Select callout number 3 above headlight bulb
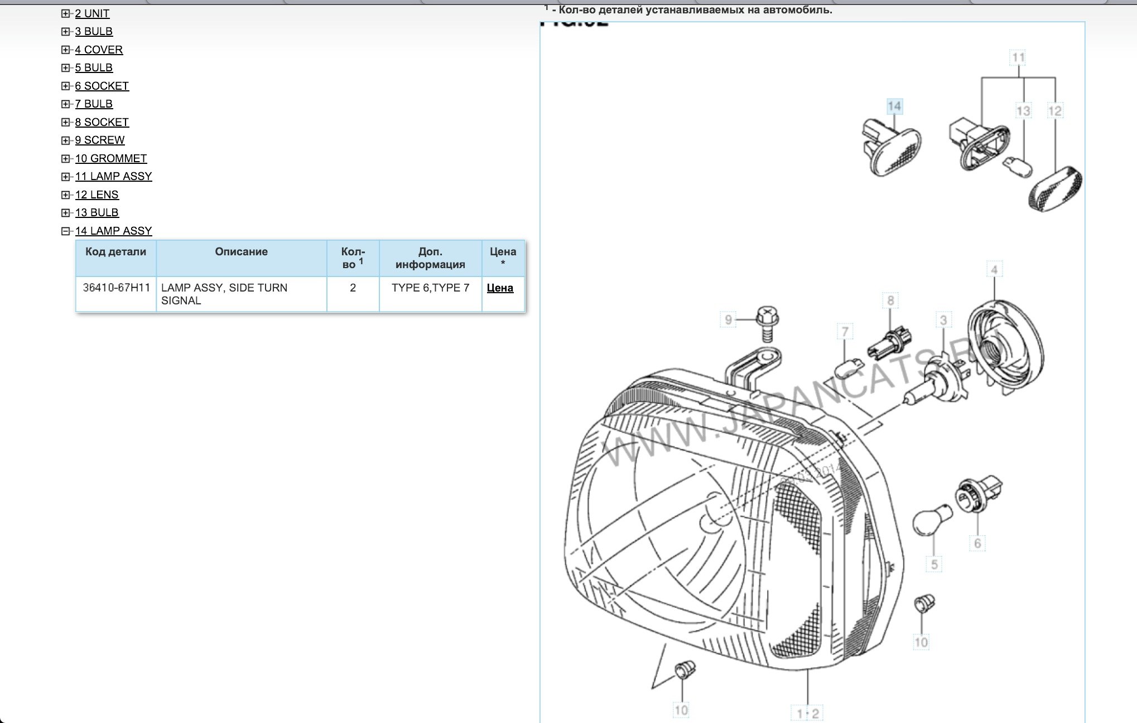The height and width of the screenshot is (723, 1137). click(943, 321)
